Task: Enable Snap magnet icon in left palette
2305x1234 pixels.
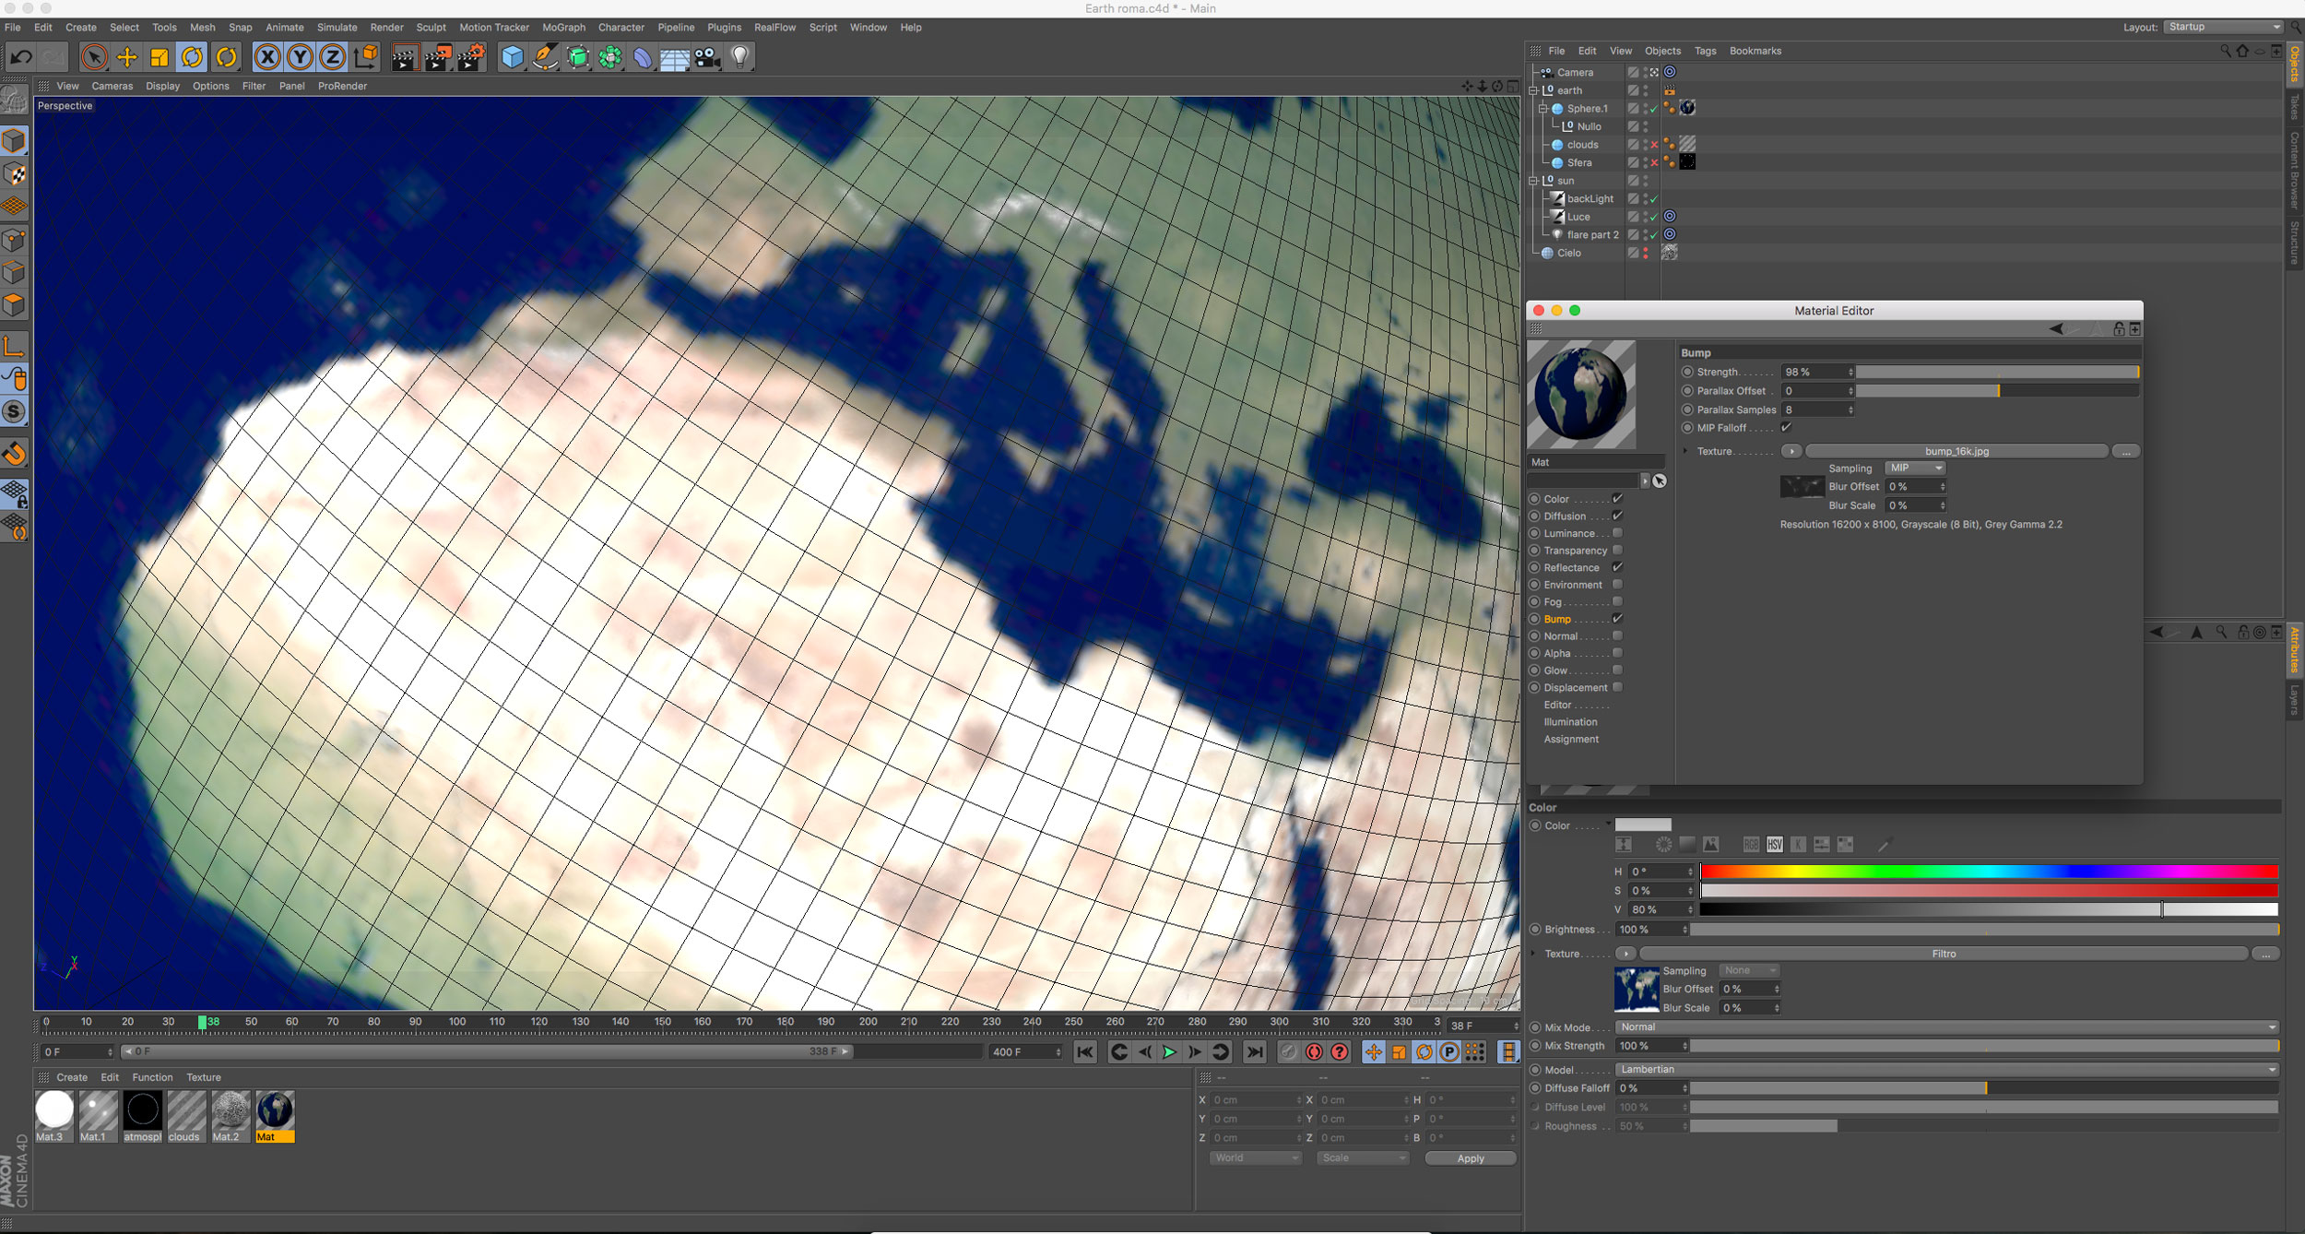Action: (14, 453)
